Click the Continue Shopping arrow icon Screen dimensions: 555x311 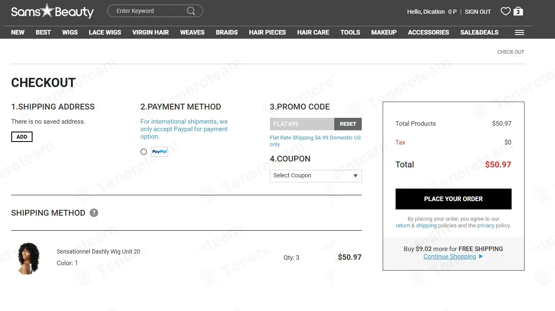click(481, 256)
